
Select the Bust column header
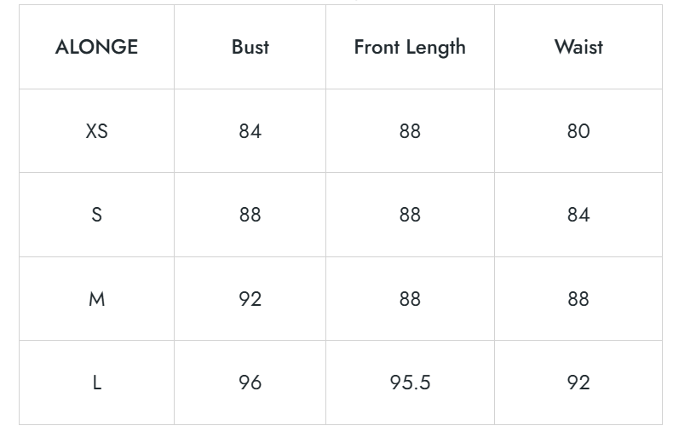250,47
